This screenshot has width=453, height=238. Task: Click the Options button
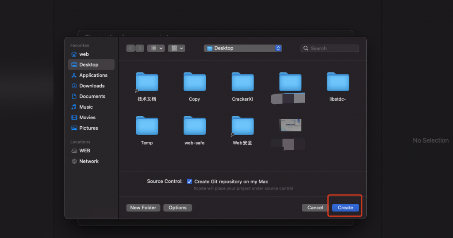tap(177, 208)
